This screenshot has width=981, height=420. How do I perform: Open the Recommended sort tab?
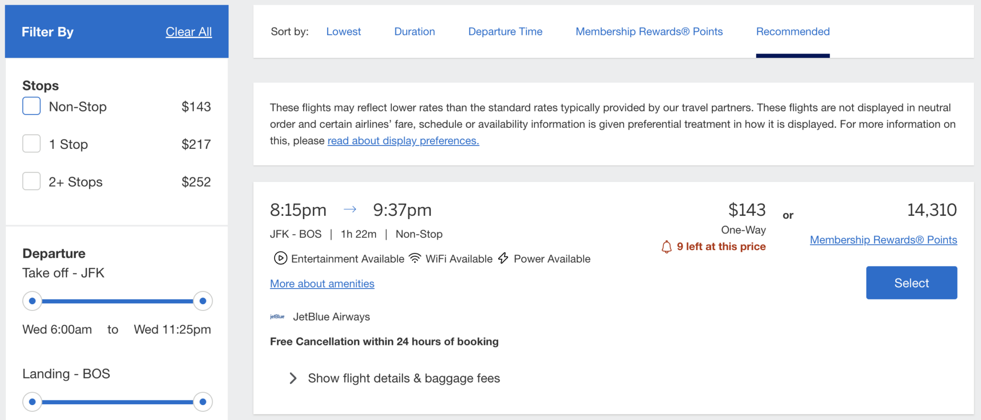coord(793,31)
